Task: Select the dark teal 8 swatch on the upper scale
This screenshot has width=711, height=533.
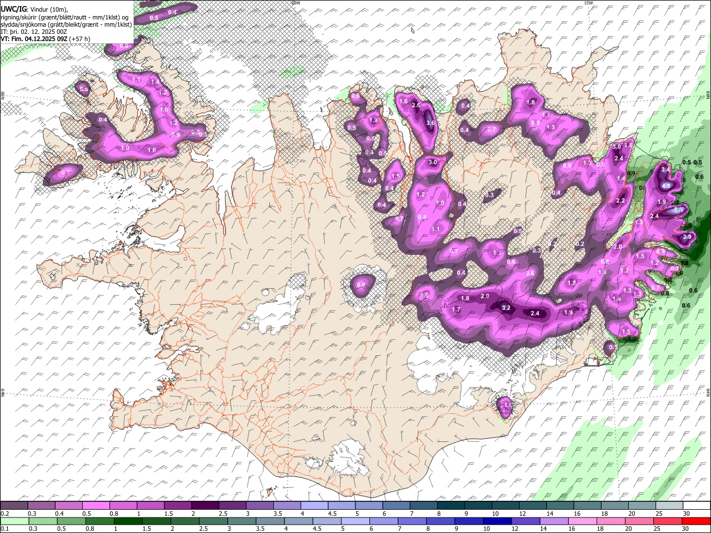Action: click(x=450, y=506)
